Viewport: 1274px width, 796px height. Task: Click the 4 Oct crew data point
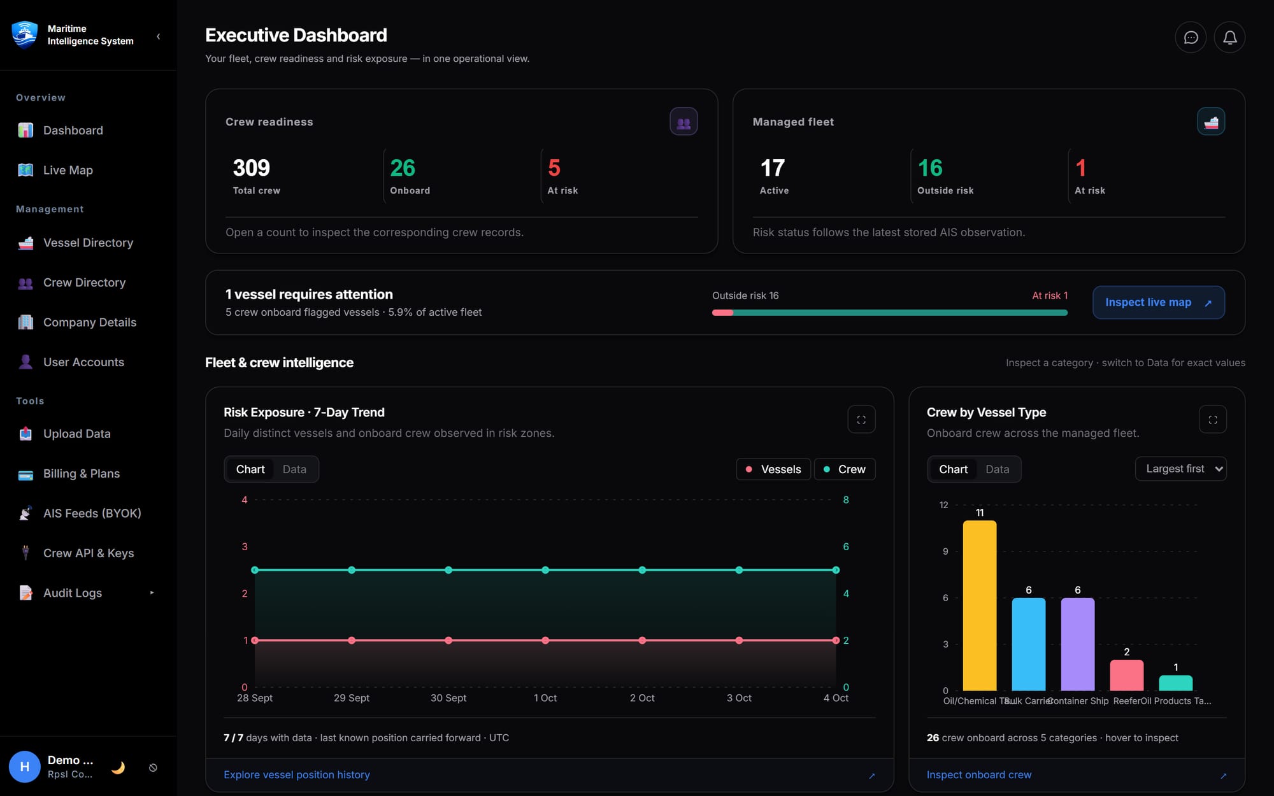click(836, 570)
